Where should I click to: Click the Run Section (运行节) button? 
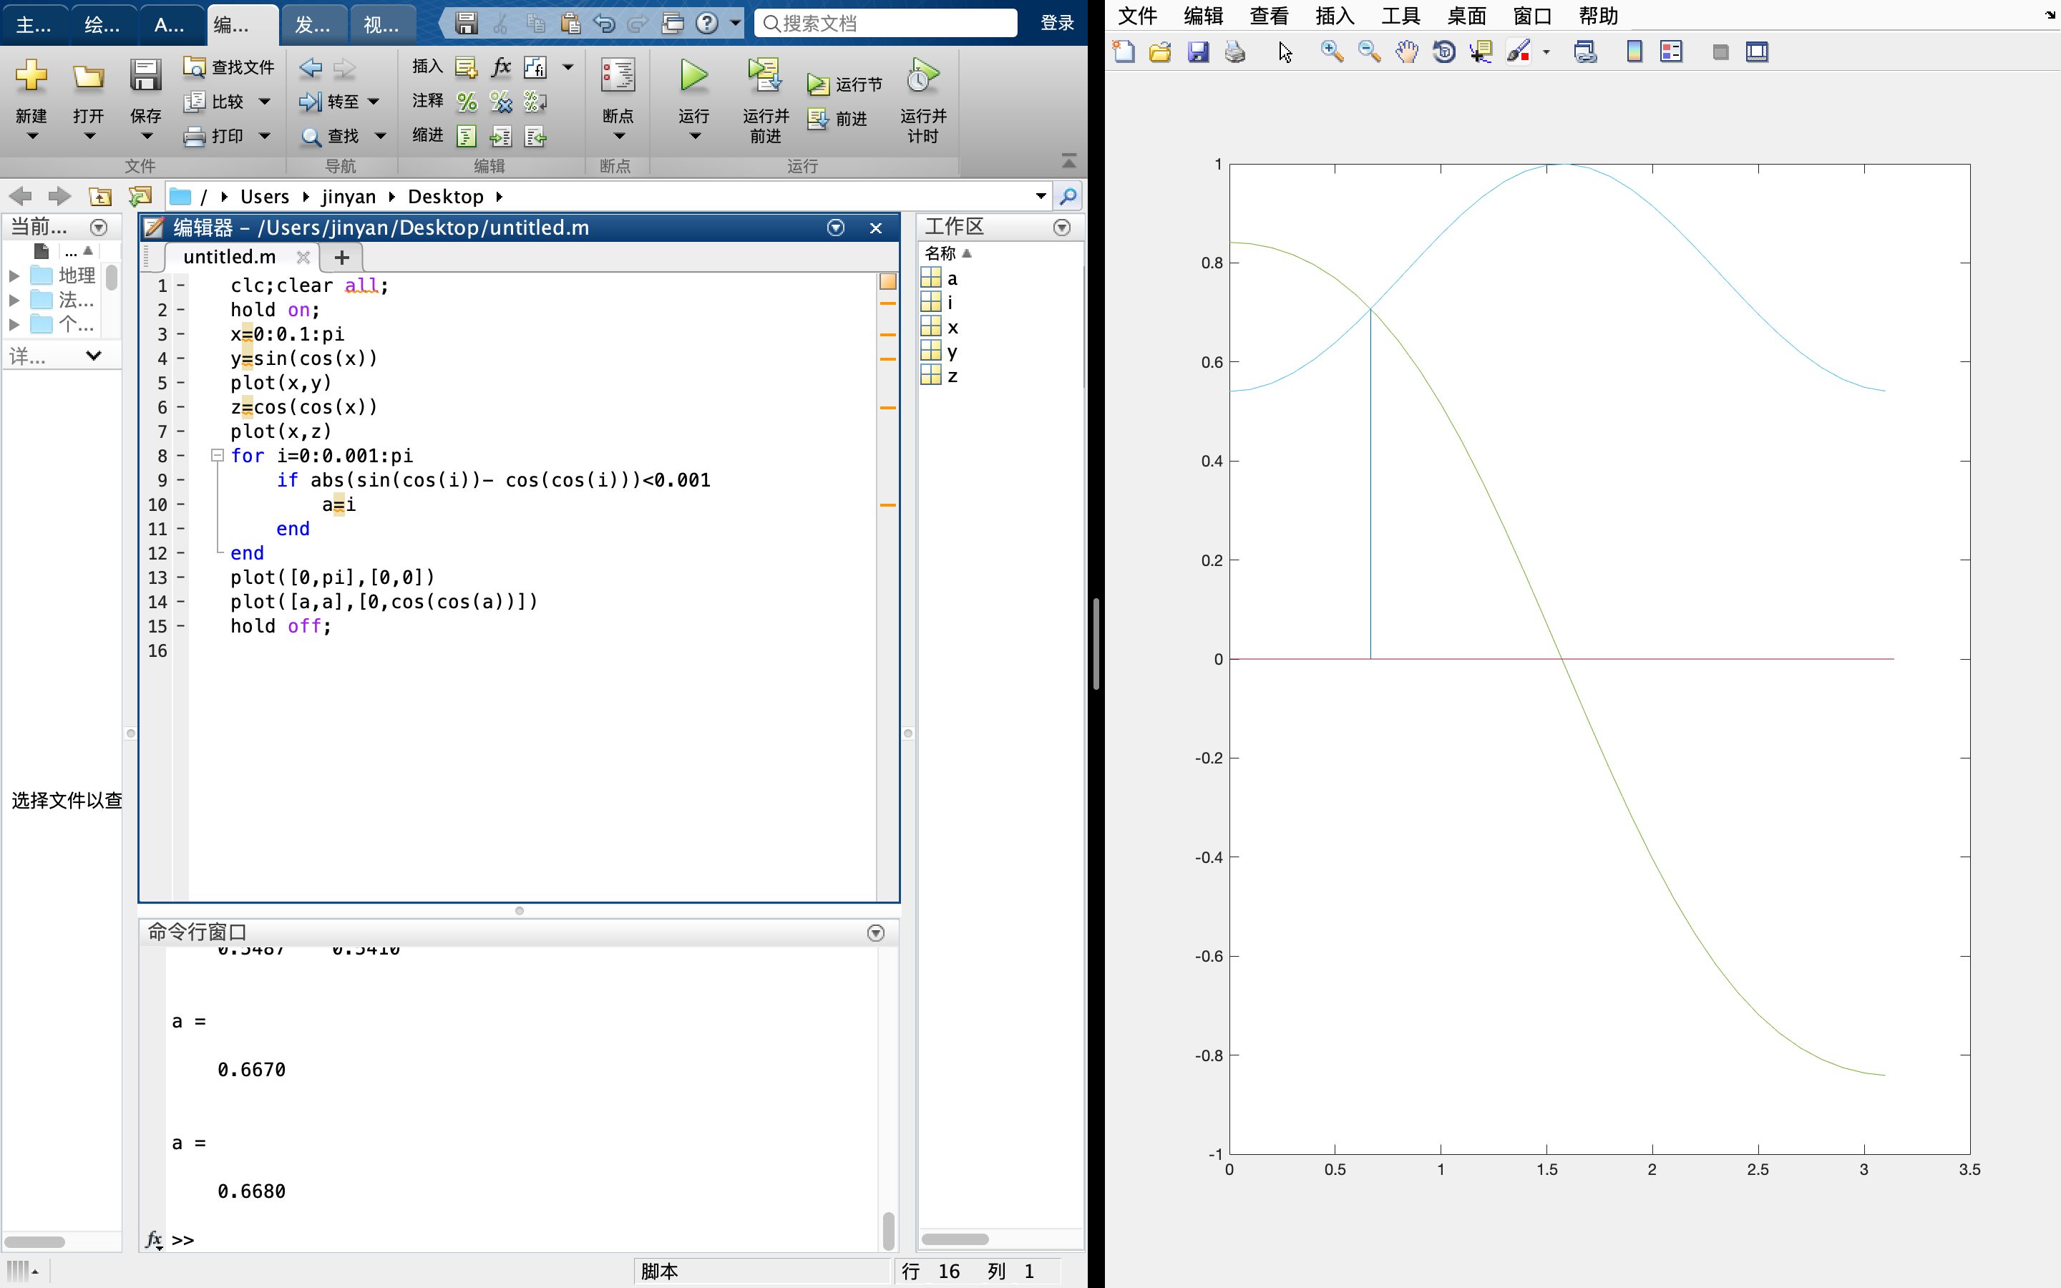845,84
